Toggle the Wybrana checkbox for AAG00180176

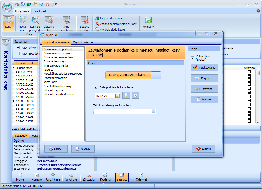[249, 101]
